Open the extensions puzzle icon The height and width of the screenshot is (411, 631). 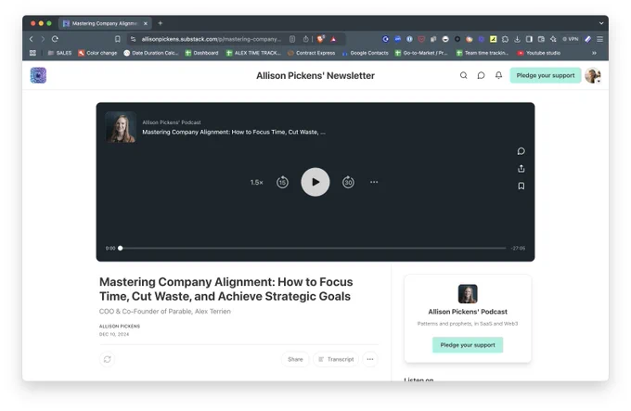coord(505,39)
